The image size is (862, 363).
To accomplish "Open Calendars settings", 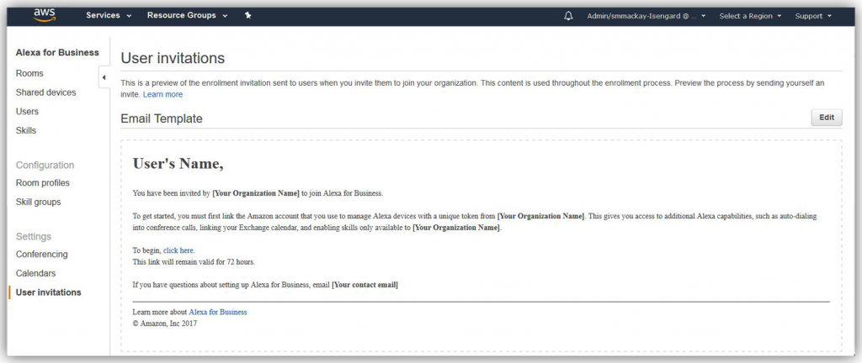I will point(35,273).
